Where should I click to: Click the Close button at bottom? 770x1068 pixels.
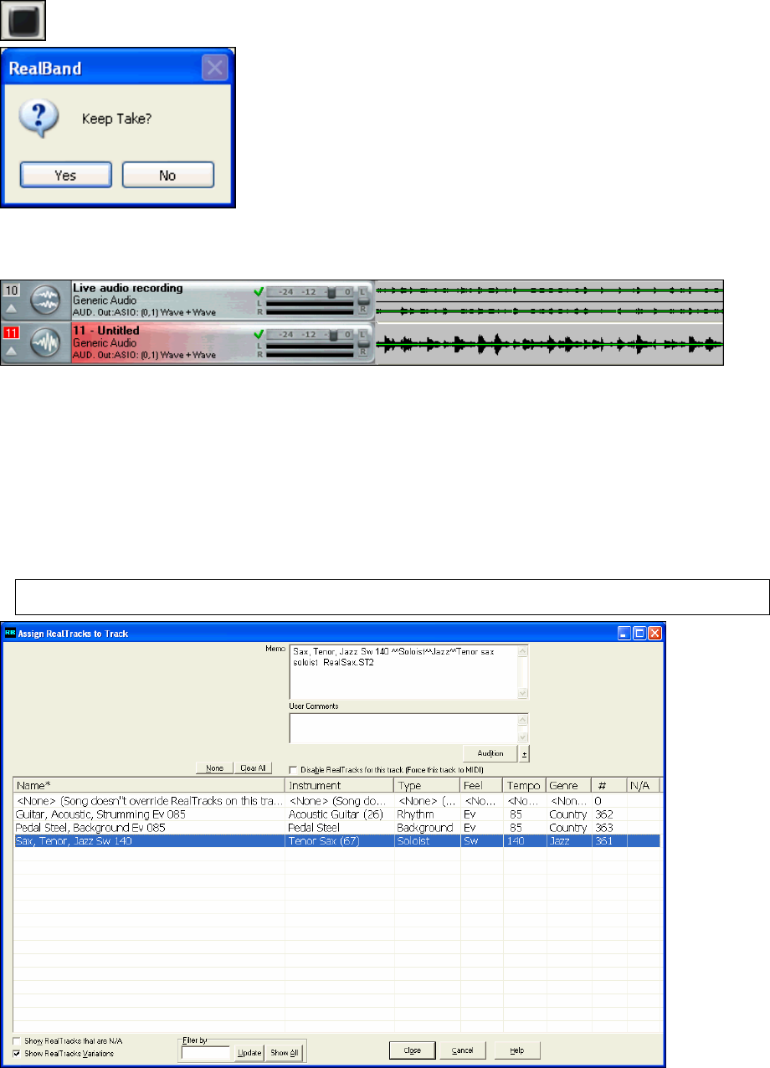413,1050
